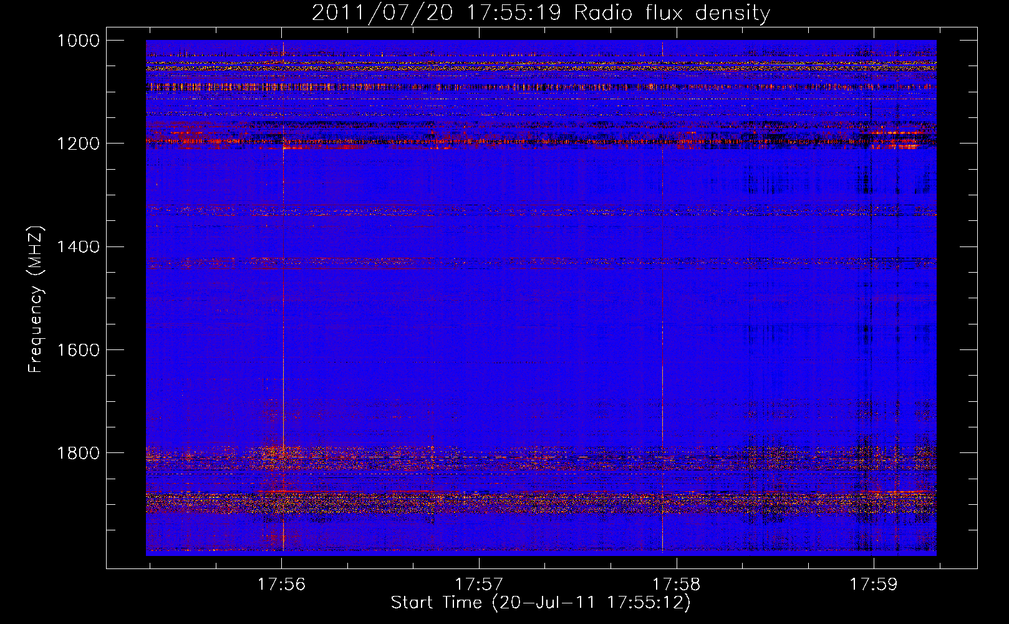
Task: Click the vertical burst line near 17:58
Action: click(x=662, y=296)
